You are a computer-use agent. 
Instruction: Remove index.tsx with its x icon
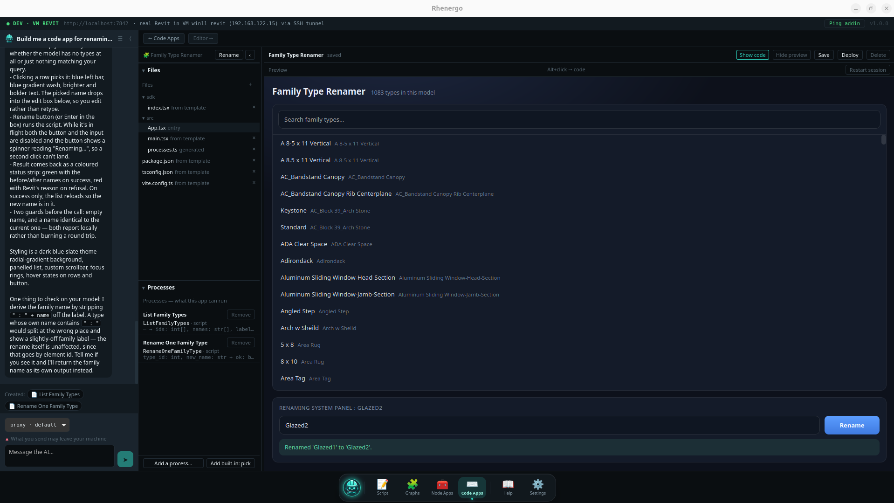254,107
